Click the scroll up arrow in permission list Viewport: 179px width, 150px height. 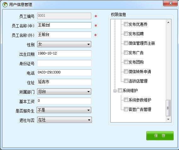click(x=168, y=22)
